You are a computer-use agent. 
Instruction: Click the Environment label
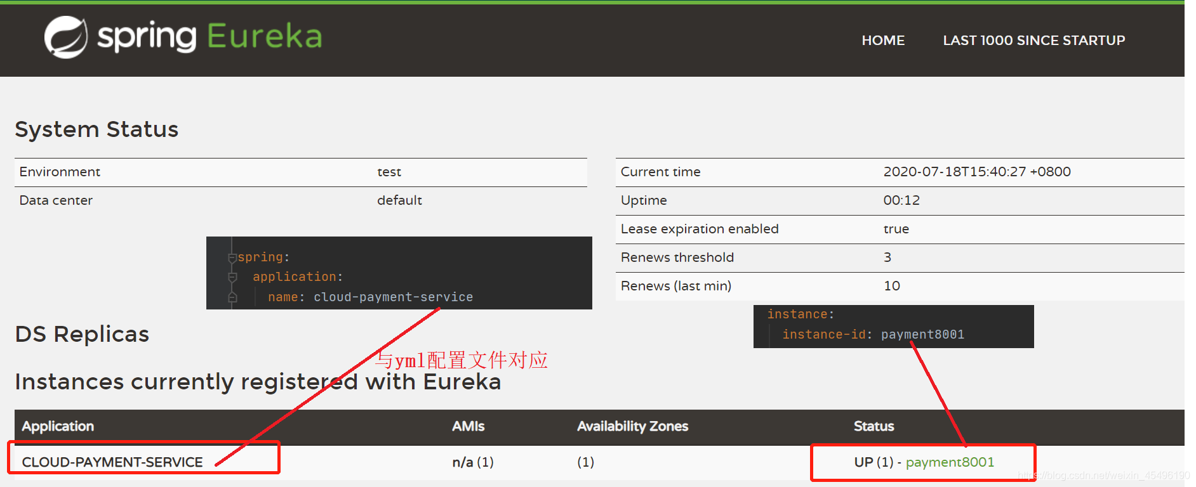(x=60, y=172)
